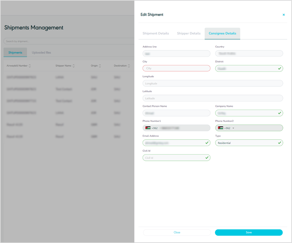The height and width of the screenshot is (243, 292).
Task: Open the Uploaded files tab
Action: [41, 53]
